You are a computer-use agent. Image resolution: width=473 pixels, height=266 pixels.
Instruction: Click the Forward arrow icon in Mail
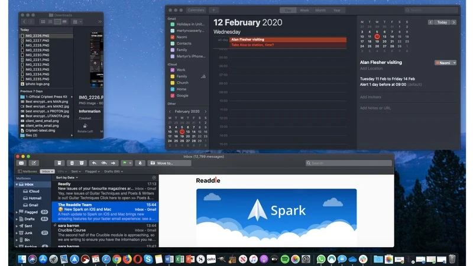112,163
